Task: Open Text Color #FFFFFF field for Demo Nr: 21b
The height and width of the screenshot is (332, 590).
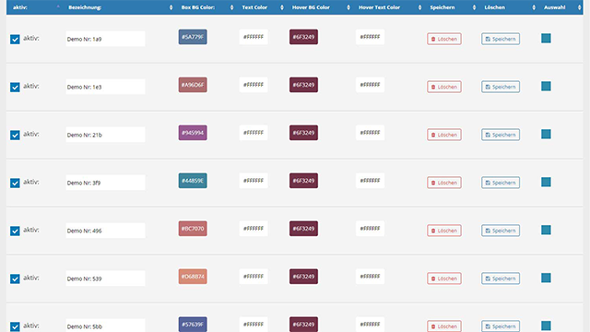Action: [x=254, y=133]
